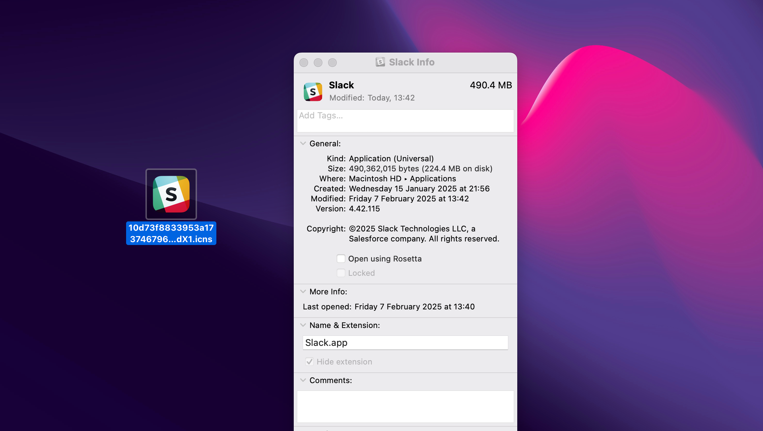Minimize the Slack Info window
763x431 pixels.
[x=318, y=63]
